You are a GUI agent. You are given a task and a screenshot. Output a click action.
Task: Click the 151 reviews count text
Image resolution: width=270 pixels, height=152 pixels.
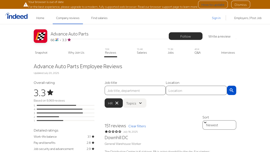[115, 126]
